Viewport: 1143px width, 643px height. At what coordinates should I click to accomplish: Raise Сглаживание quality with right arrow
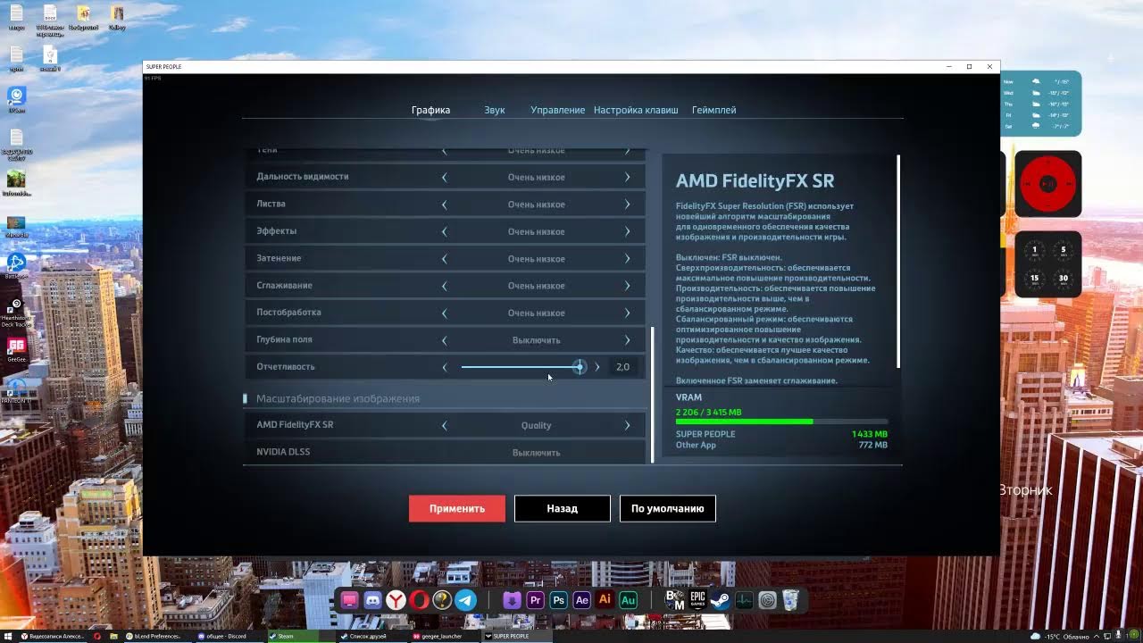point(627,286)
